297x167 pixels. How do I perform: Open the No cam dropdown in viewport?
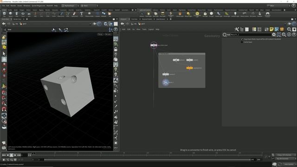pos(108,34)
